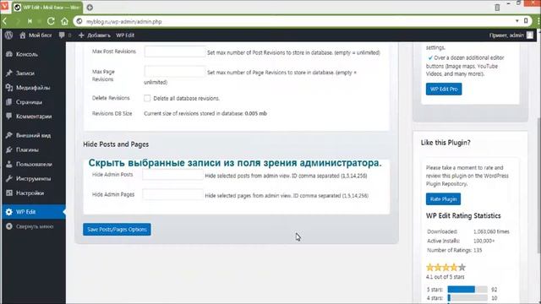Focus the Max Post Revisions field
The height and width of the screenshot is (304, 541).
175,52
